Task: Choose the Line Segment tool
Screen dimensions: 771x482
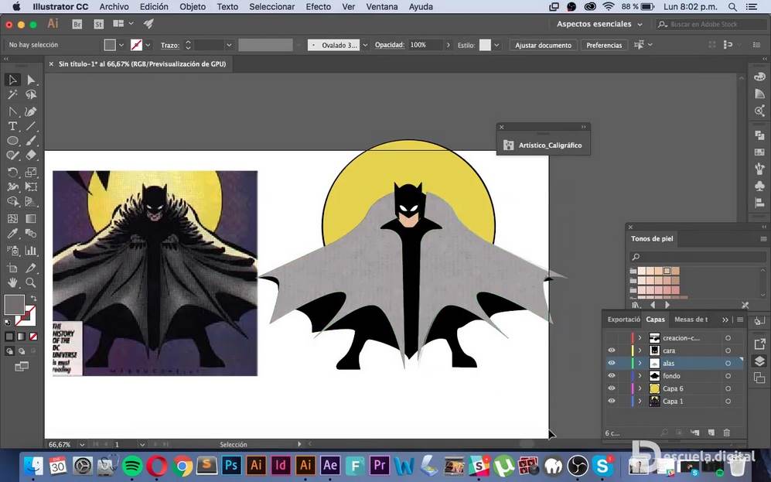Action: pos(31,126)
